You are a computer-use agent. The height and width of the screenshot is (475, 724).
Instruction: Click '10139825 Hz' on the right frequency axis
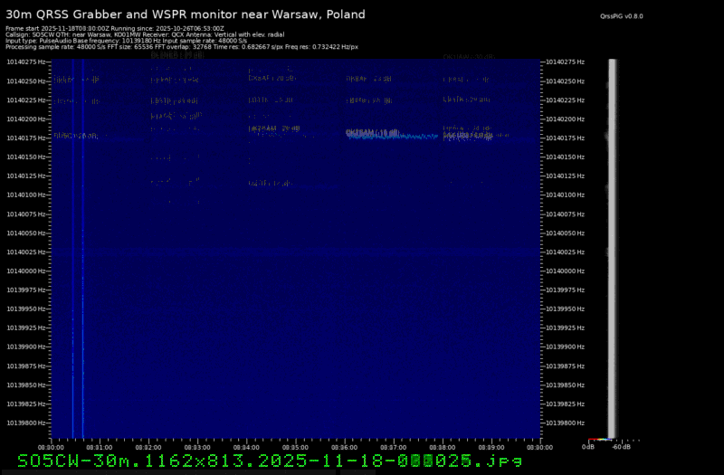(565, 404)
